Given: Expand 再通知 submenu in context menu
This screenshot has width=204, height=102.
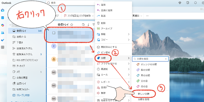Looking at the screenshot, I should 129,69.
